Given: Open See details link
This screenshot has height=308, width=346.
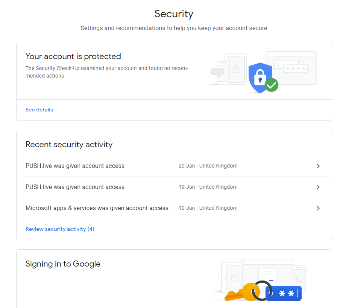Looking at the screenshot, I should [39, 110].
